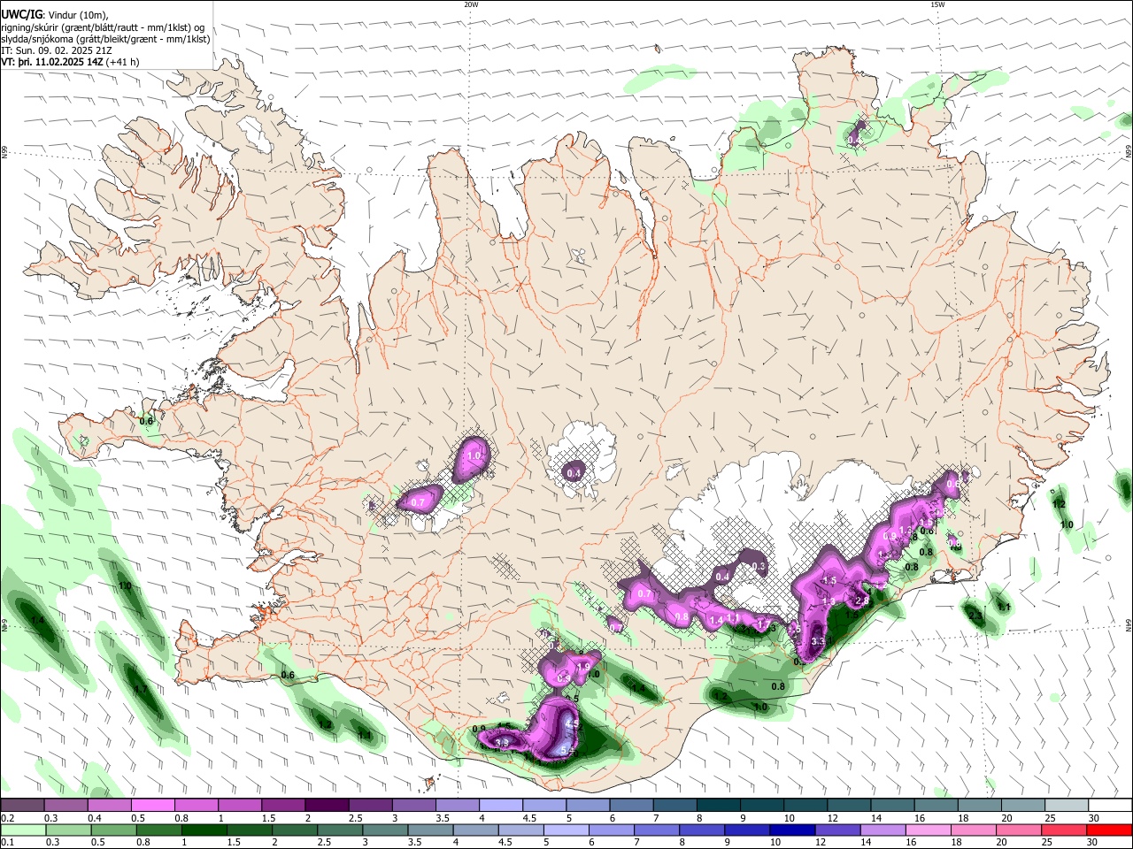Image resolution: width=1133 pixels, height=849 pixels.
Task: Pick the snow legend swatch labeled 14
Action: tap(893, 805)
